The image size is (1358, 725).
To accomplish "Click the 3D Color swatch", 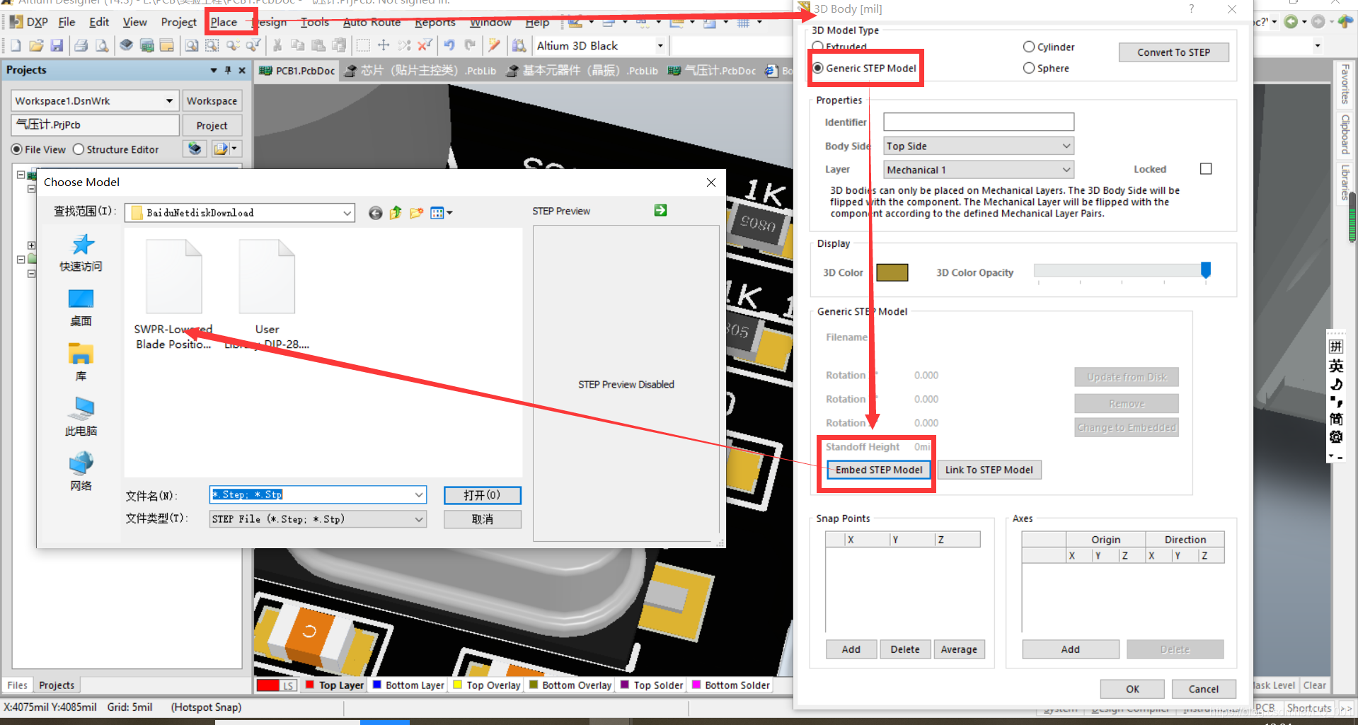I will [892, 272].
